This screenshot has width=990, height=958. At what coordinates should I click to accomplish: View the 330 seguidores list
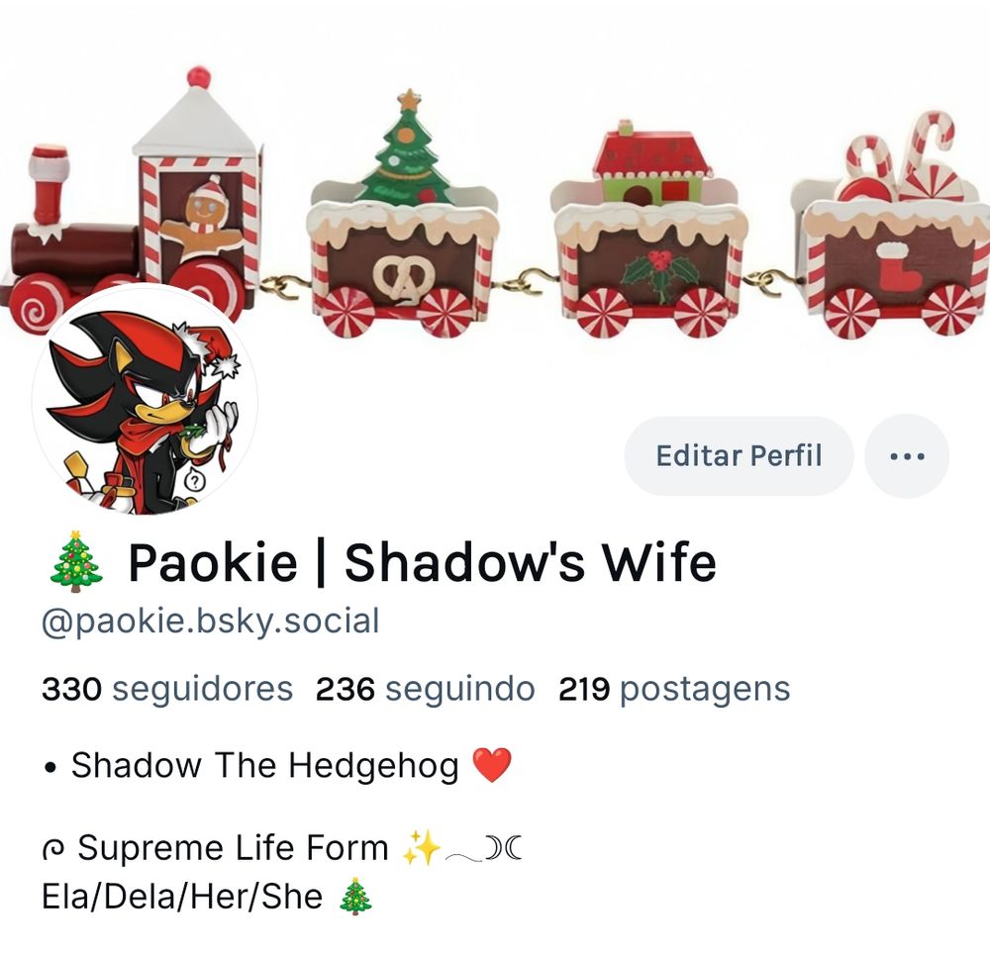(x=167, y=689)
